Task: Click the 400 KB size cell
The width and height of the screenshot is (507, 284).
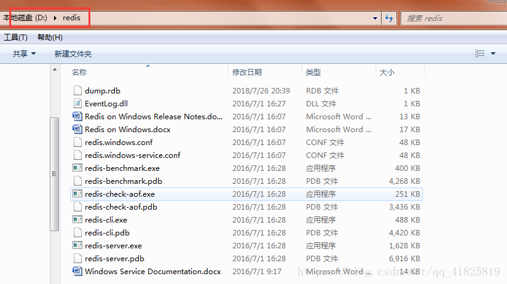Action: click(x=407, y=168)
